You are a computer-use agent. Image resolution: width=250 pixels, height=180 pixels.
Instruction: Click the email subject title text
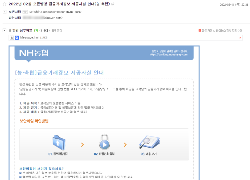(59, 4)
